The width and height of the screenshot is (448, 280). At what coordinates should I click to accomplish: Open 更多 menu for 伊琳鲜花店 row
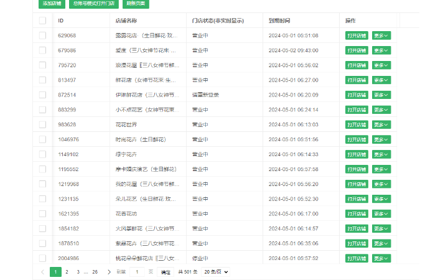(381, 95)
